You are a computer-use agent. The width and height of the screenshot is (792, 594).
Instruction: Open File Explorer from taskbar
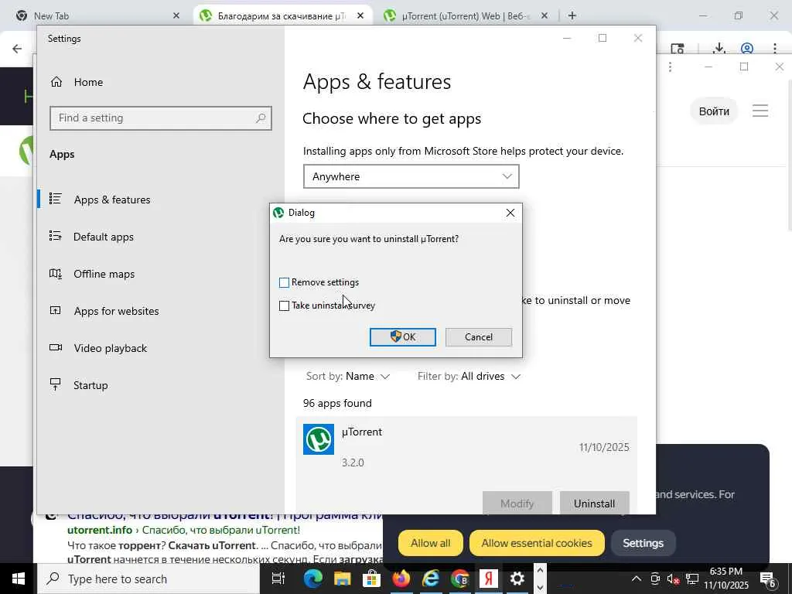(343, 579)
